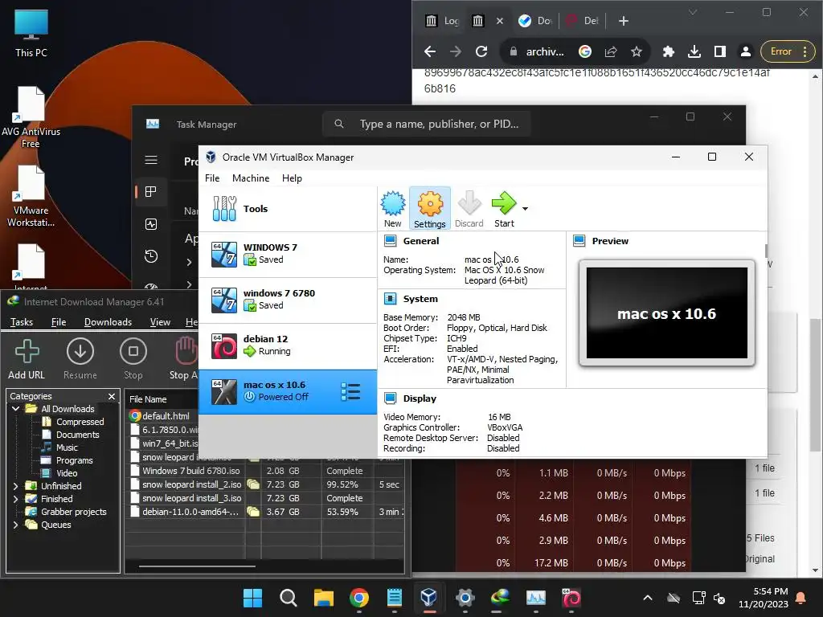
Task: Click the General section header
Action: [420, 241]
